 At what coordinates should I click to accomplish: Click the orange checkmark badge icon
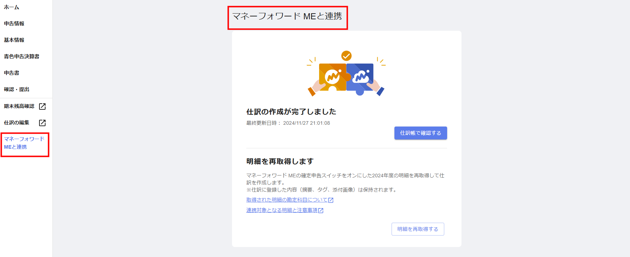click(x=346, y=56)
